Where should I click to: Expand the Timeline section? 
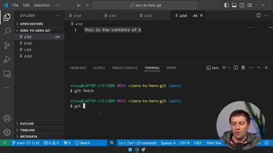point(39,130)
